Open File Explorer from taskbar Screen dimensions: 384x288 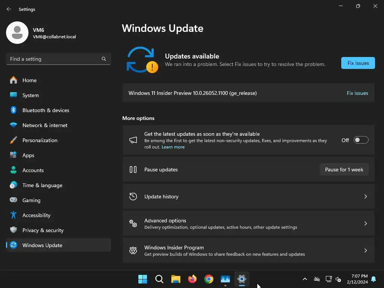[175, 279]
